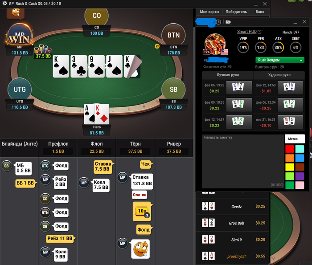Click the 10s time bank icon
The image size is (312, 265).
coord(142,212)
